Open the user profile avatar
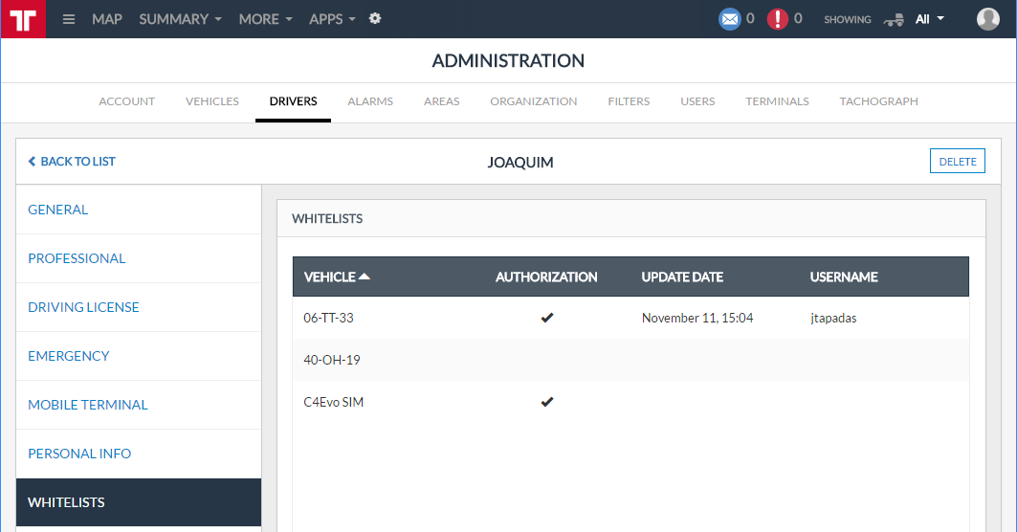This screenshot has height=532, width=1017. pos(987,19)
